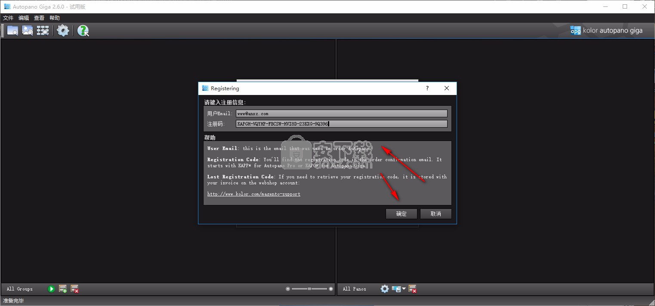Click the green play button in All Groups
The height and width of the screenshot is (306, 655).
[x=51, y=289]
